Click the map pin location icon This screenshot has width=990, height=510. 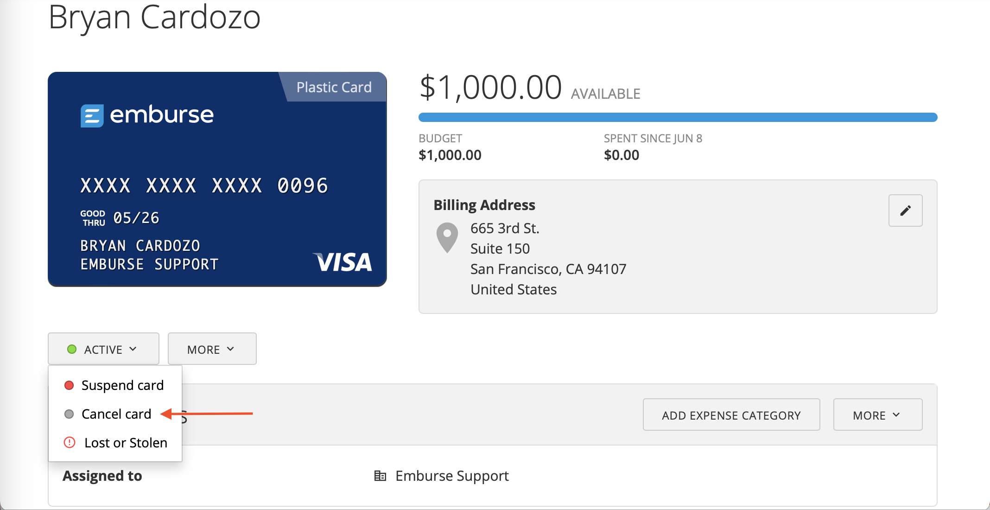click(x=447, y=237)
